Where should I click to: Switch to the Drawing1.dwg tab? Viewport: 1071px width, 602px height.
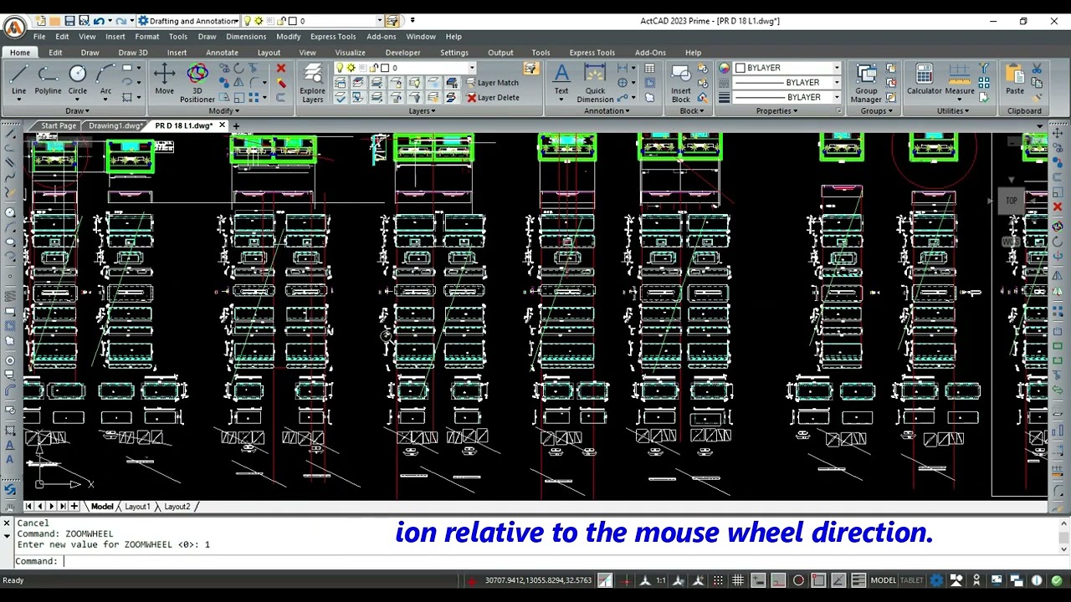(115, 125)
